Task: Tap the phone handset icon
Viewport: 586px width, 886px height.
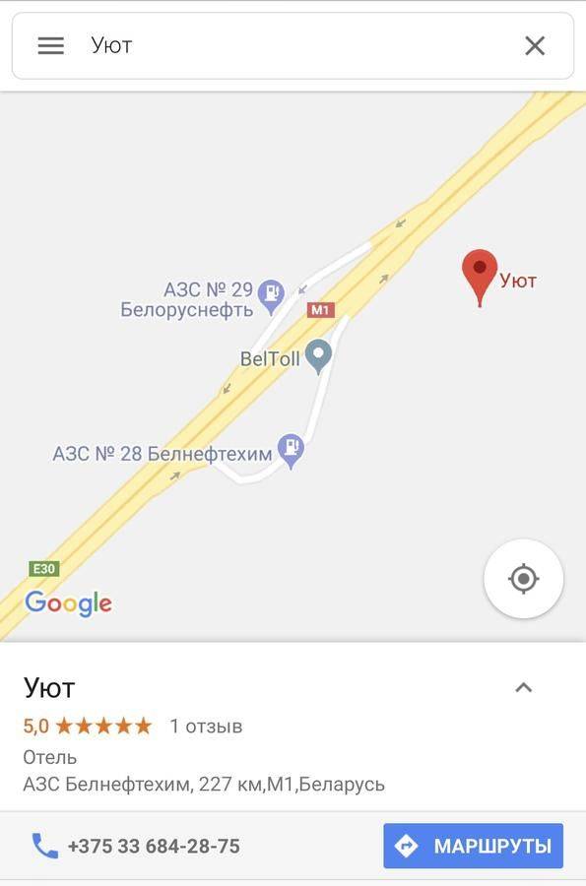Action: coord(44,846)
